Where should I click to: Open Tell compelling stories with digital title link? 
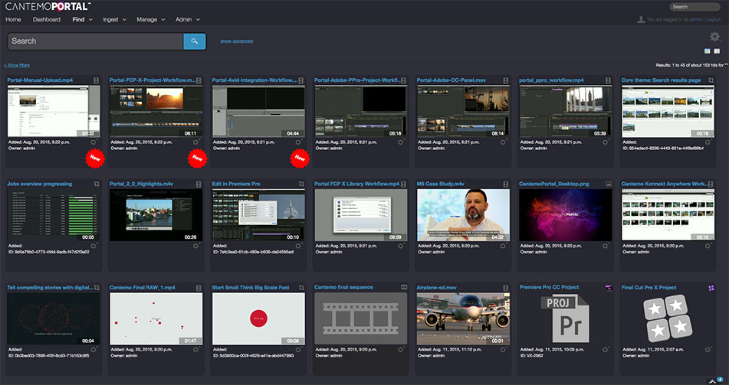[x=51, y=288]
